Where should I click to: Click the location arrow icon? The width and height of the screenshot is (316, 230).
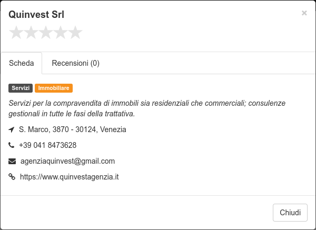pyautogui.click(x=12, y=129)
